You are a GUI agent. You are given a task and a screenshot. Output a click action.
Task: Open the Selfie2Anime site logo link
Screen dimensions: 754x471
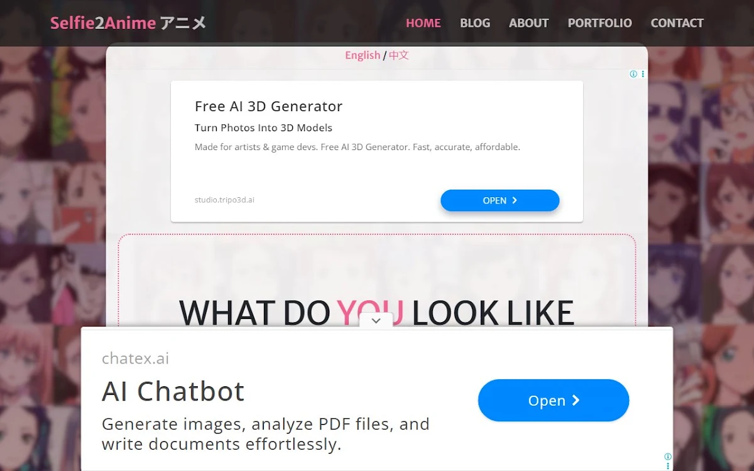[128, 23]
